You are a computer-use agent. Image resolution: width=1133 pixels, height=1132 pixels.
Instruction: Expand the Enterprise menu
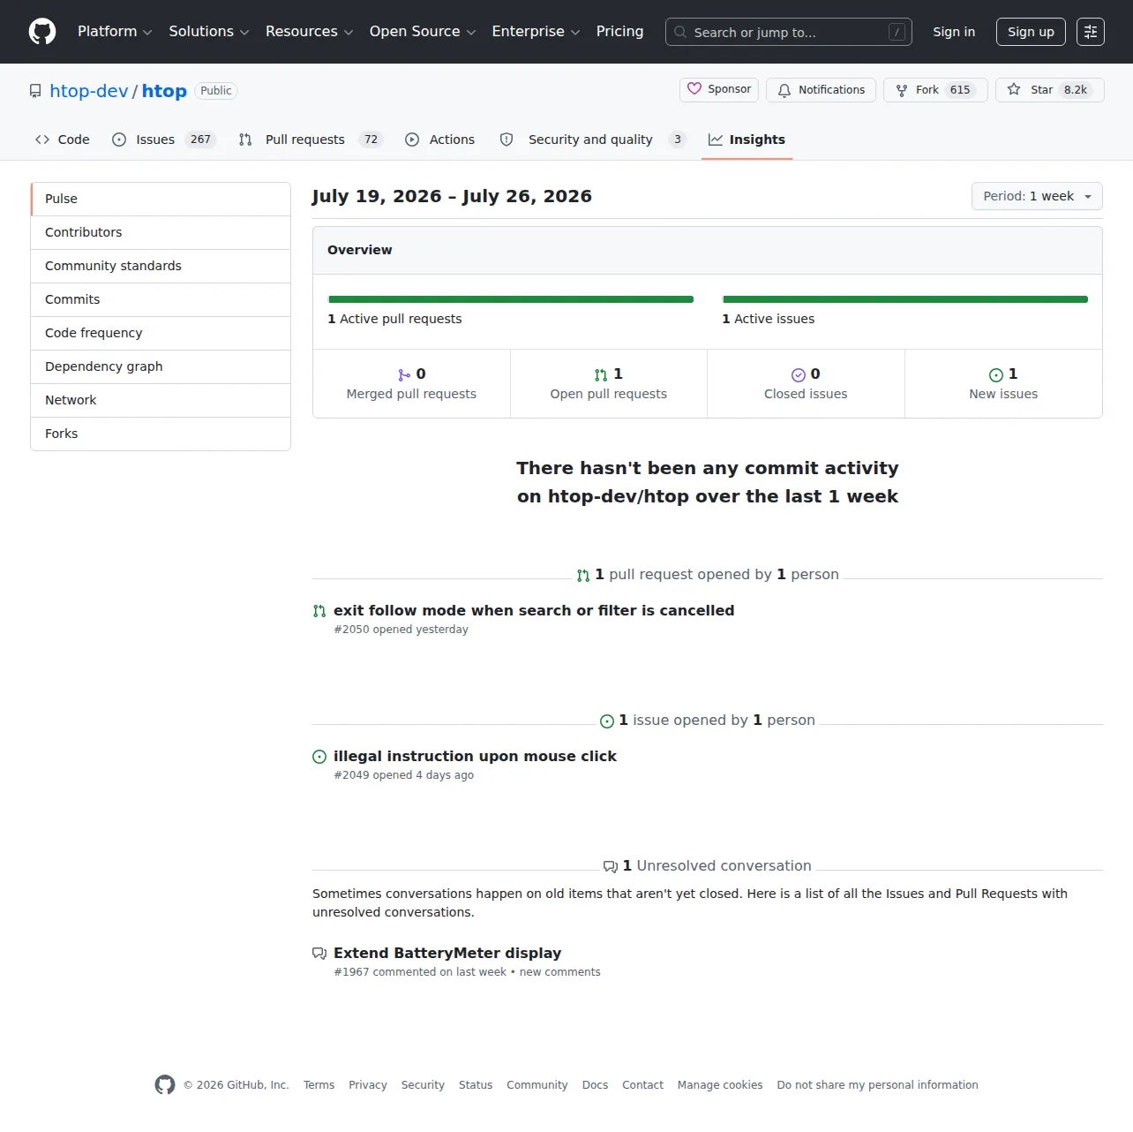point(536,32)
